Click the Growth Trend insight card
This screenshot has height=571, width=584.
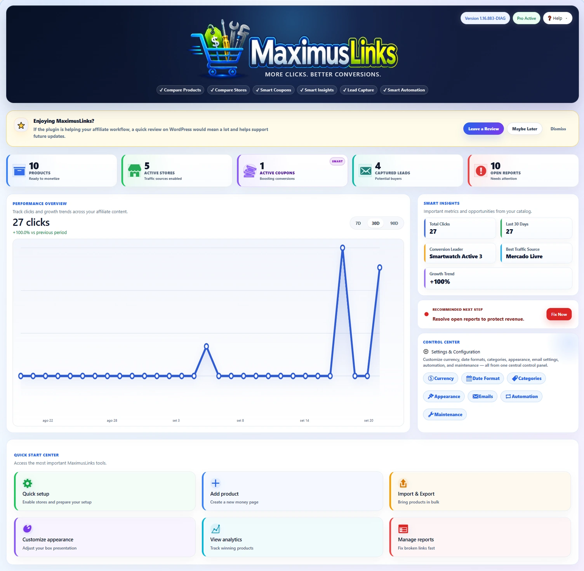coord(498,278)
